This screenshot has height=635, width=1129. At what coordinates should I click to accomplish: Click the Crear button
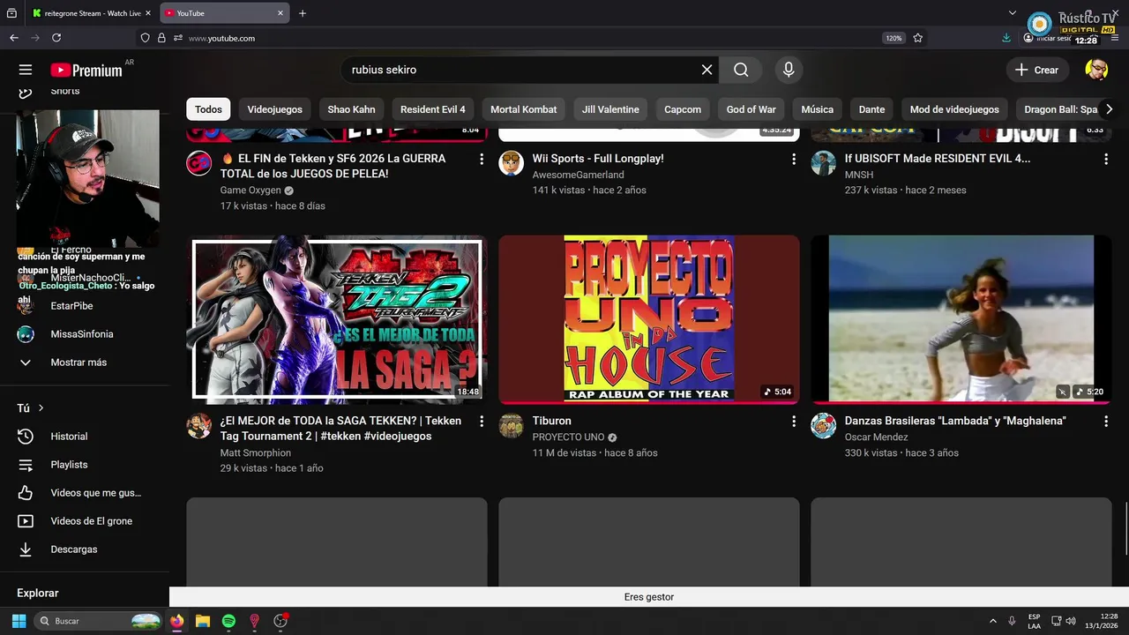1037,70
